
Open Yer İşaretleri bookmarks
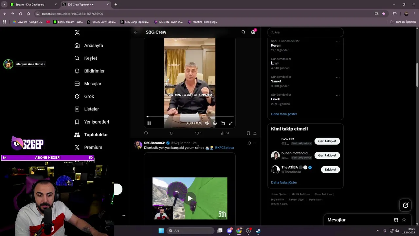point(92,122)
